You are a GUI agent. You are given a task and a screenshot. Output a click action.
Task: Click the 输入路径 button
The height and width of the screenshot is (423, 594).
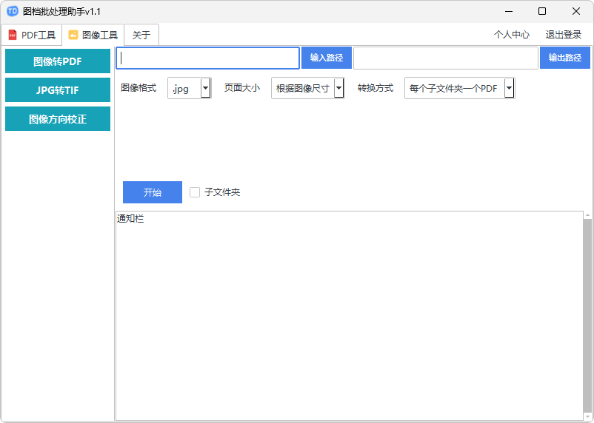(326, 58)
